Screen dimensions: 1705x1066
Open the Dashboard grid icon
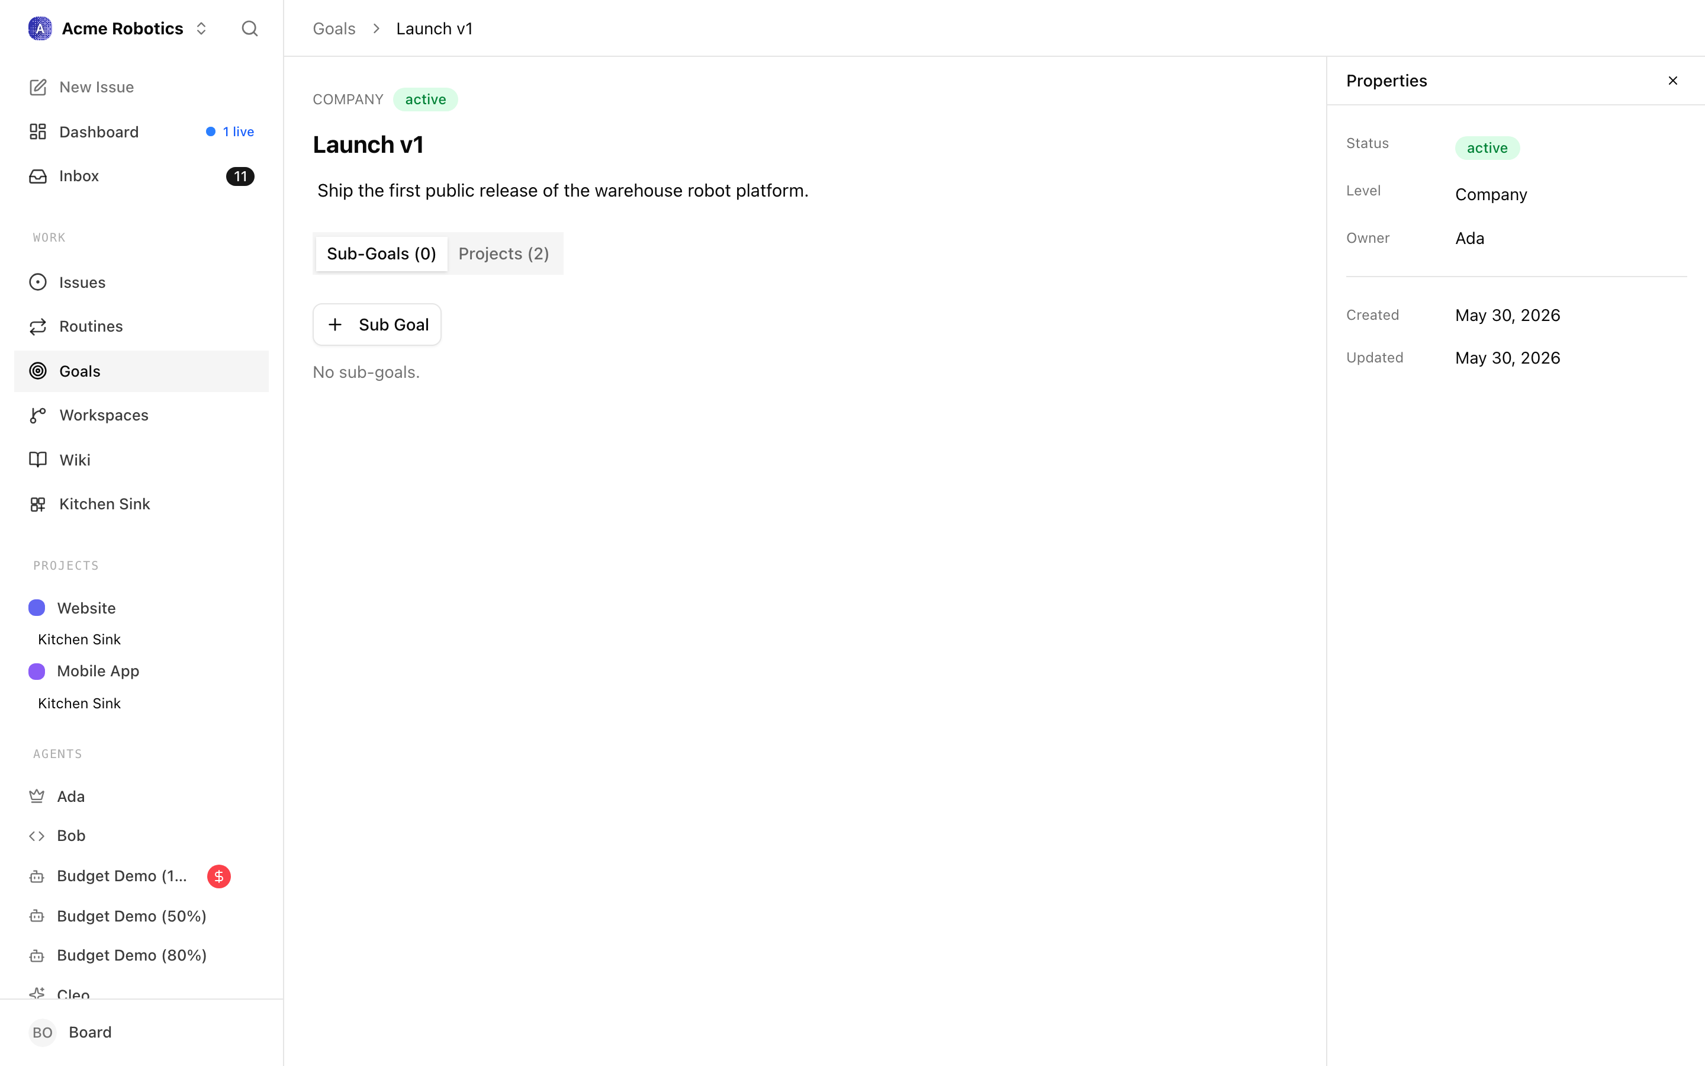click(x=38, y=132)
